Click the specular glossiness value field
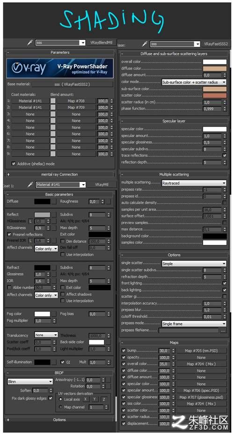The image size is (234, 435). click(x=212, y=143)
